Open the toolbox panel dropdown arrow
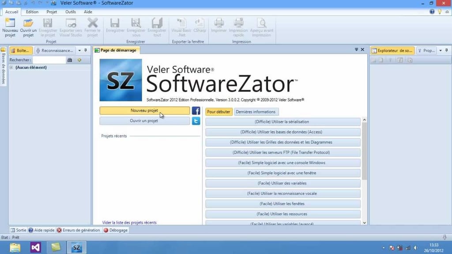 (79, 50)
